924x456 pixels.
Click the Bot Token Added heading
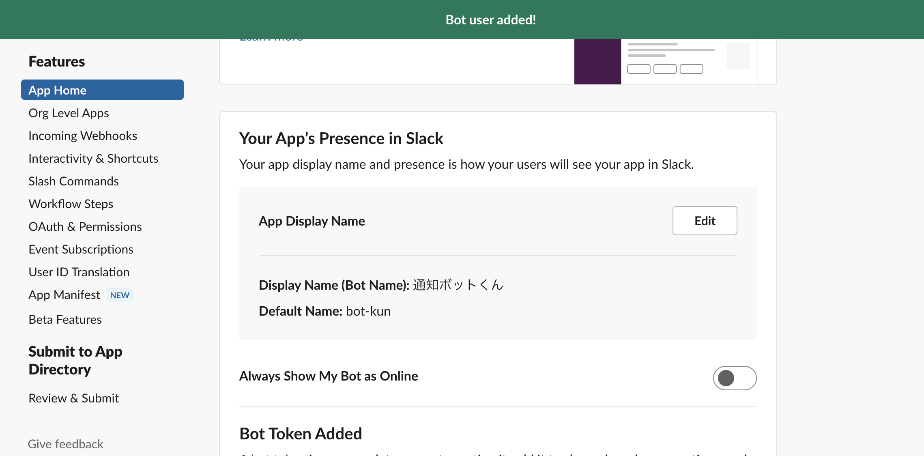pos(300,433)
